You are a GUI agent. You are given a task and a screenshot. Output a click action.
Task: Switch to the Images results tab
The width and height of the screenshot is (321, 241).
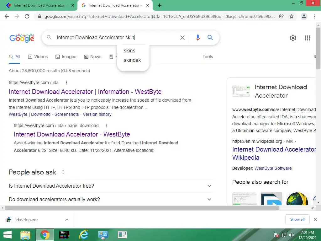point(66,57)
